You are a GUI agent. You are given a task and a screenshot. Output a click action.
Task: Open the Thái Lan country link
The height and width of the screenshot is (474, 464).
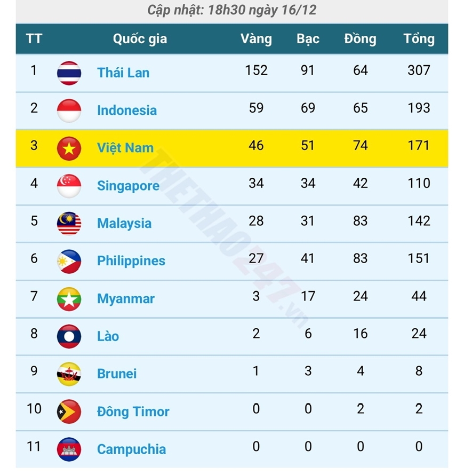tap(123, 73)
